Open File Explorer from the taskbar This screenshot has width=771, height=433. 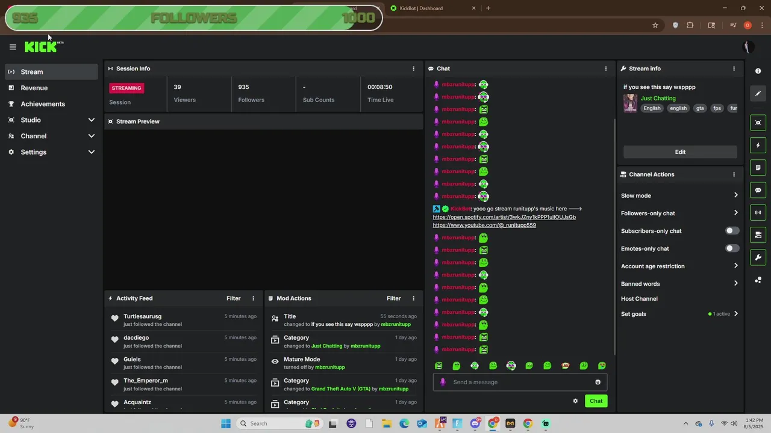(x=386, y=423)
